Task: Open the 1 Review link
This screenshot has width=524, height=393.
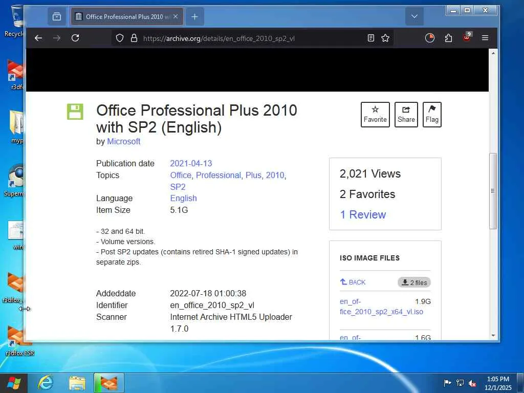Action: [363, 214]
